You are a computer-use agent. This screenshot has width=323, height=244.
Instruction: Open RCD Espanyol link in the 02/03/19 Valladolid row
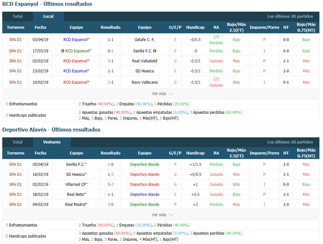click(75, 61)
